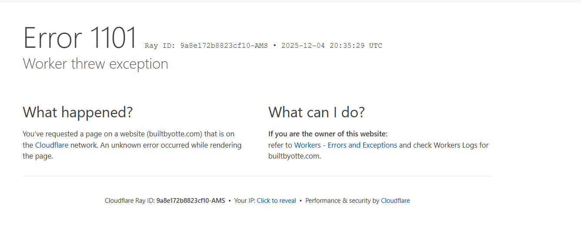Open the Workers - Errors and Exceptions link
581x248 pixels.
click(345, 145)
